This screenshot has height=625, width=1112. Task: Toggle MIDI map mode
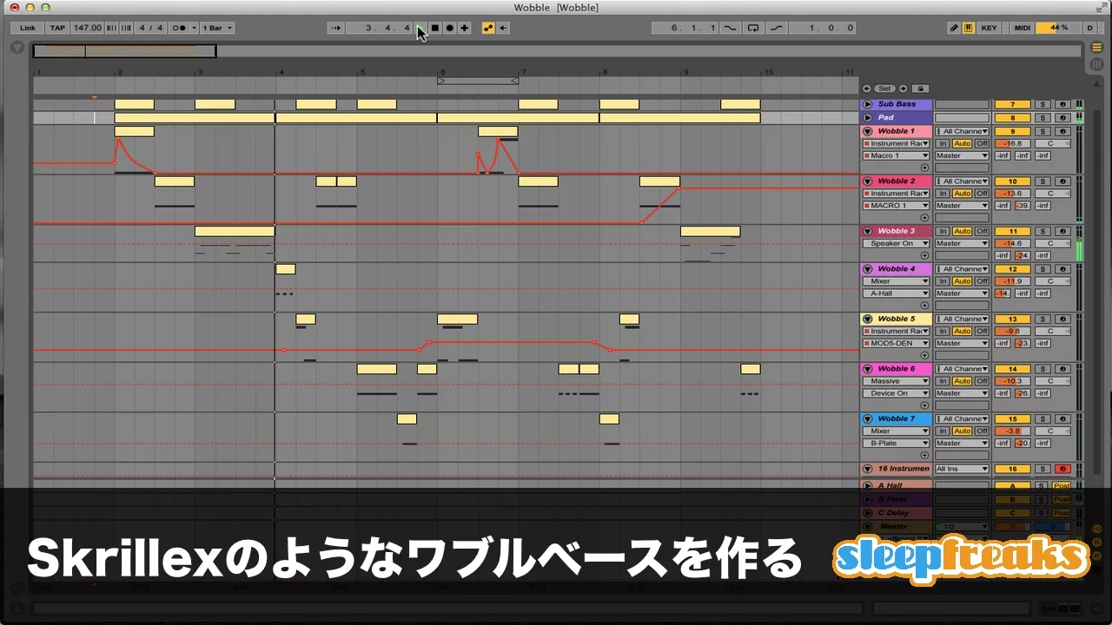tap(1023, 28)
